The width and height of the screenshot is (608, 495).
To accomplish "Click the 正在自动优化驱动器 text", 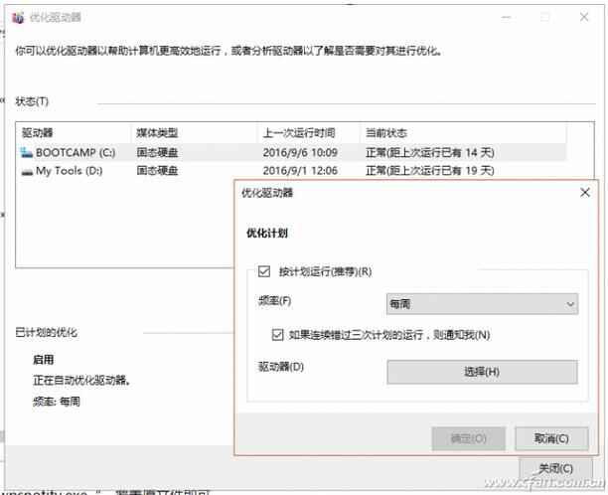I will click(81, 381).
